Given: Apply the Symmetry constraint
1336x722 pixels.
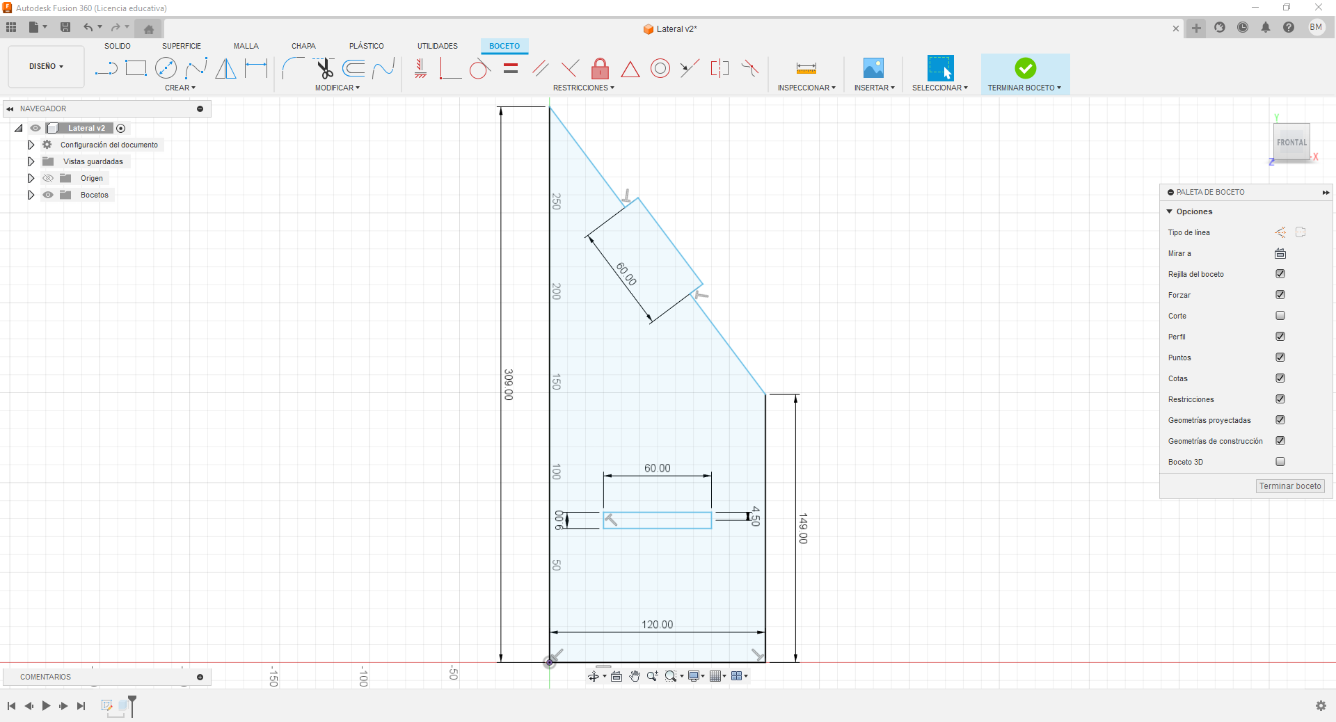Looking at the screenshot, I should [x=719, y=68].
